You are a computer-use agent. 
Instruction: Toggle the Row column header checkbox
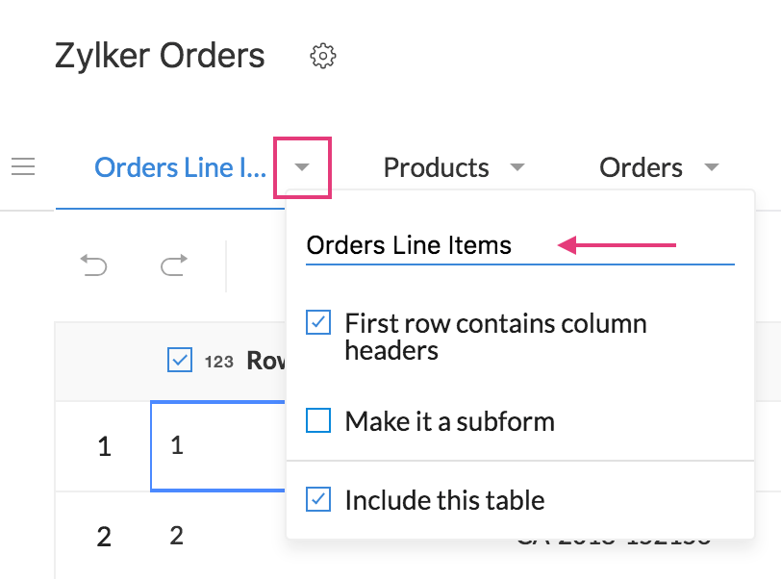pos(180,360)
